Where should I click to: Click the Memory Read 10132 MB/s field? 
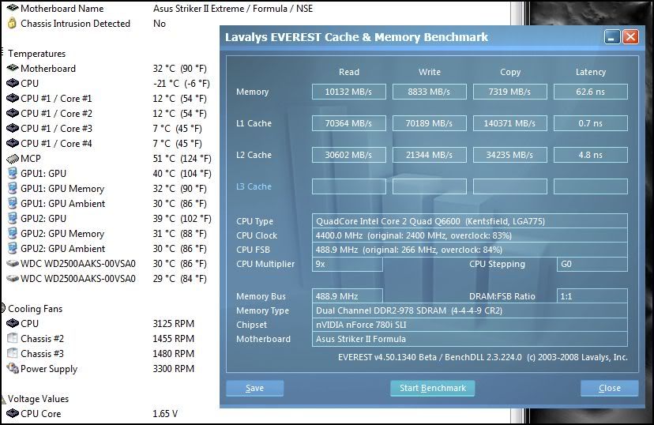pyautogui.click(x=348, y=92)
